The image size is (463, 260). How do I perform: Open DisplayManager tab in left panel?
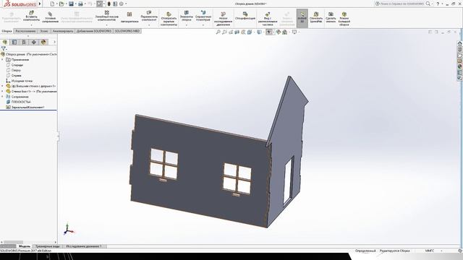pos(43,42)
